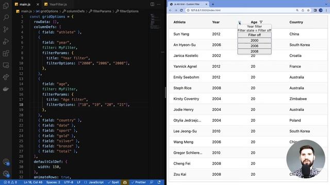Open a new browser tab

point(213,4)
